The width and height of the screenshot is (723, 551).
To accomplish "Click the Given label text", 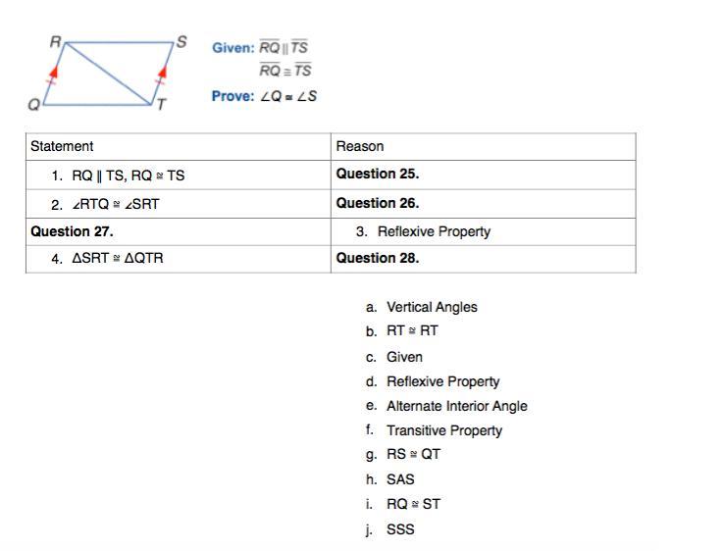I will coord(233,47).
